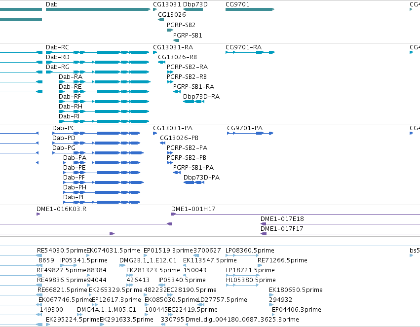
Task: Click the EP01519.3prime EST label
Action: coord(168,251)
